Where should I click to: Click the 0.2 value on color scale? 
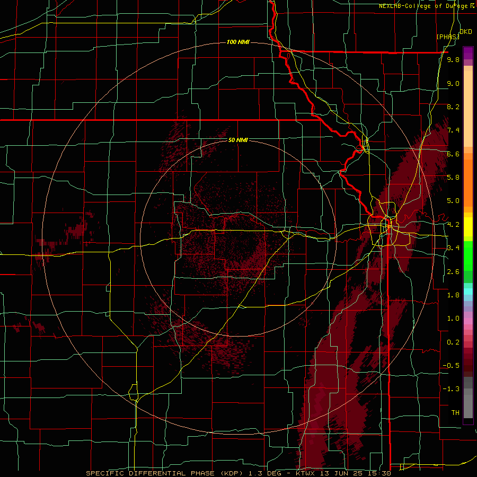[x=453, y=342]
